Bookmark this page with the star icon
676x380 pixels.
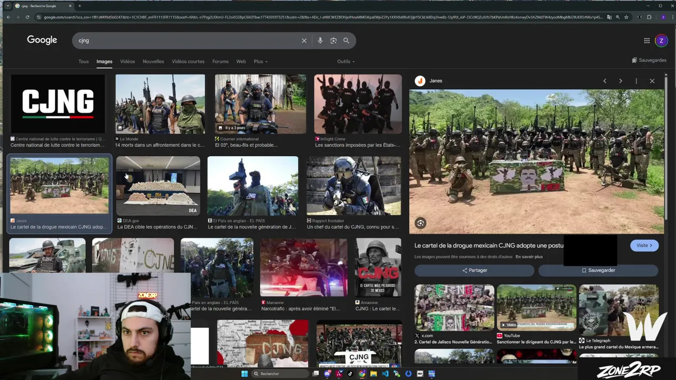[x=626, y=17]
